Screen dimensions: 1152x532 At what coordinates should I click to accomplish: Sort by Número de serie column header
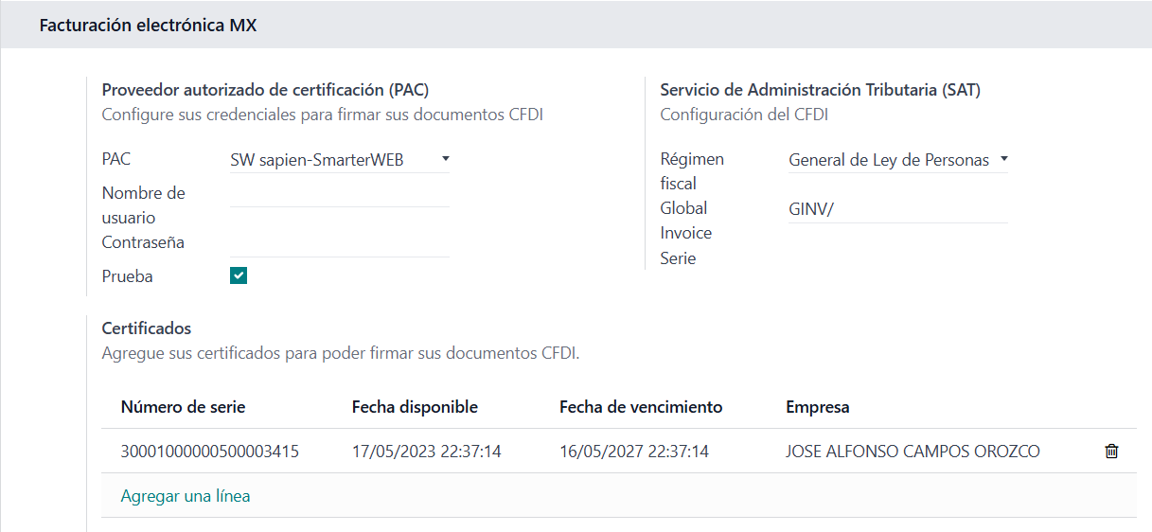(183, 407)
